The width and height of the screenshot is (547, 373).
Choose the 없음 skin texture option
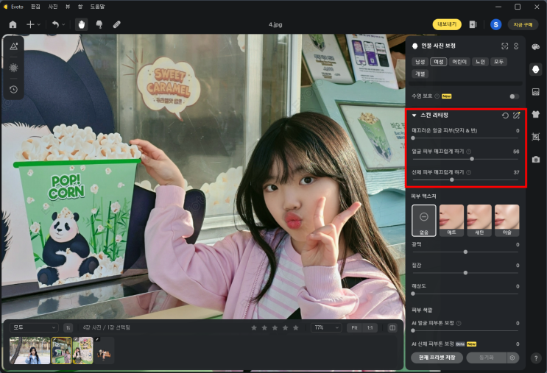click(x=424, y=221)
